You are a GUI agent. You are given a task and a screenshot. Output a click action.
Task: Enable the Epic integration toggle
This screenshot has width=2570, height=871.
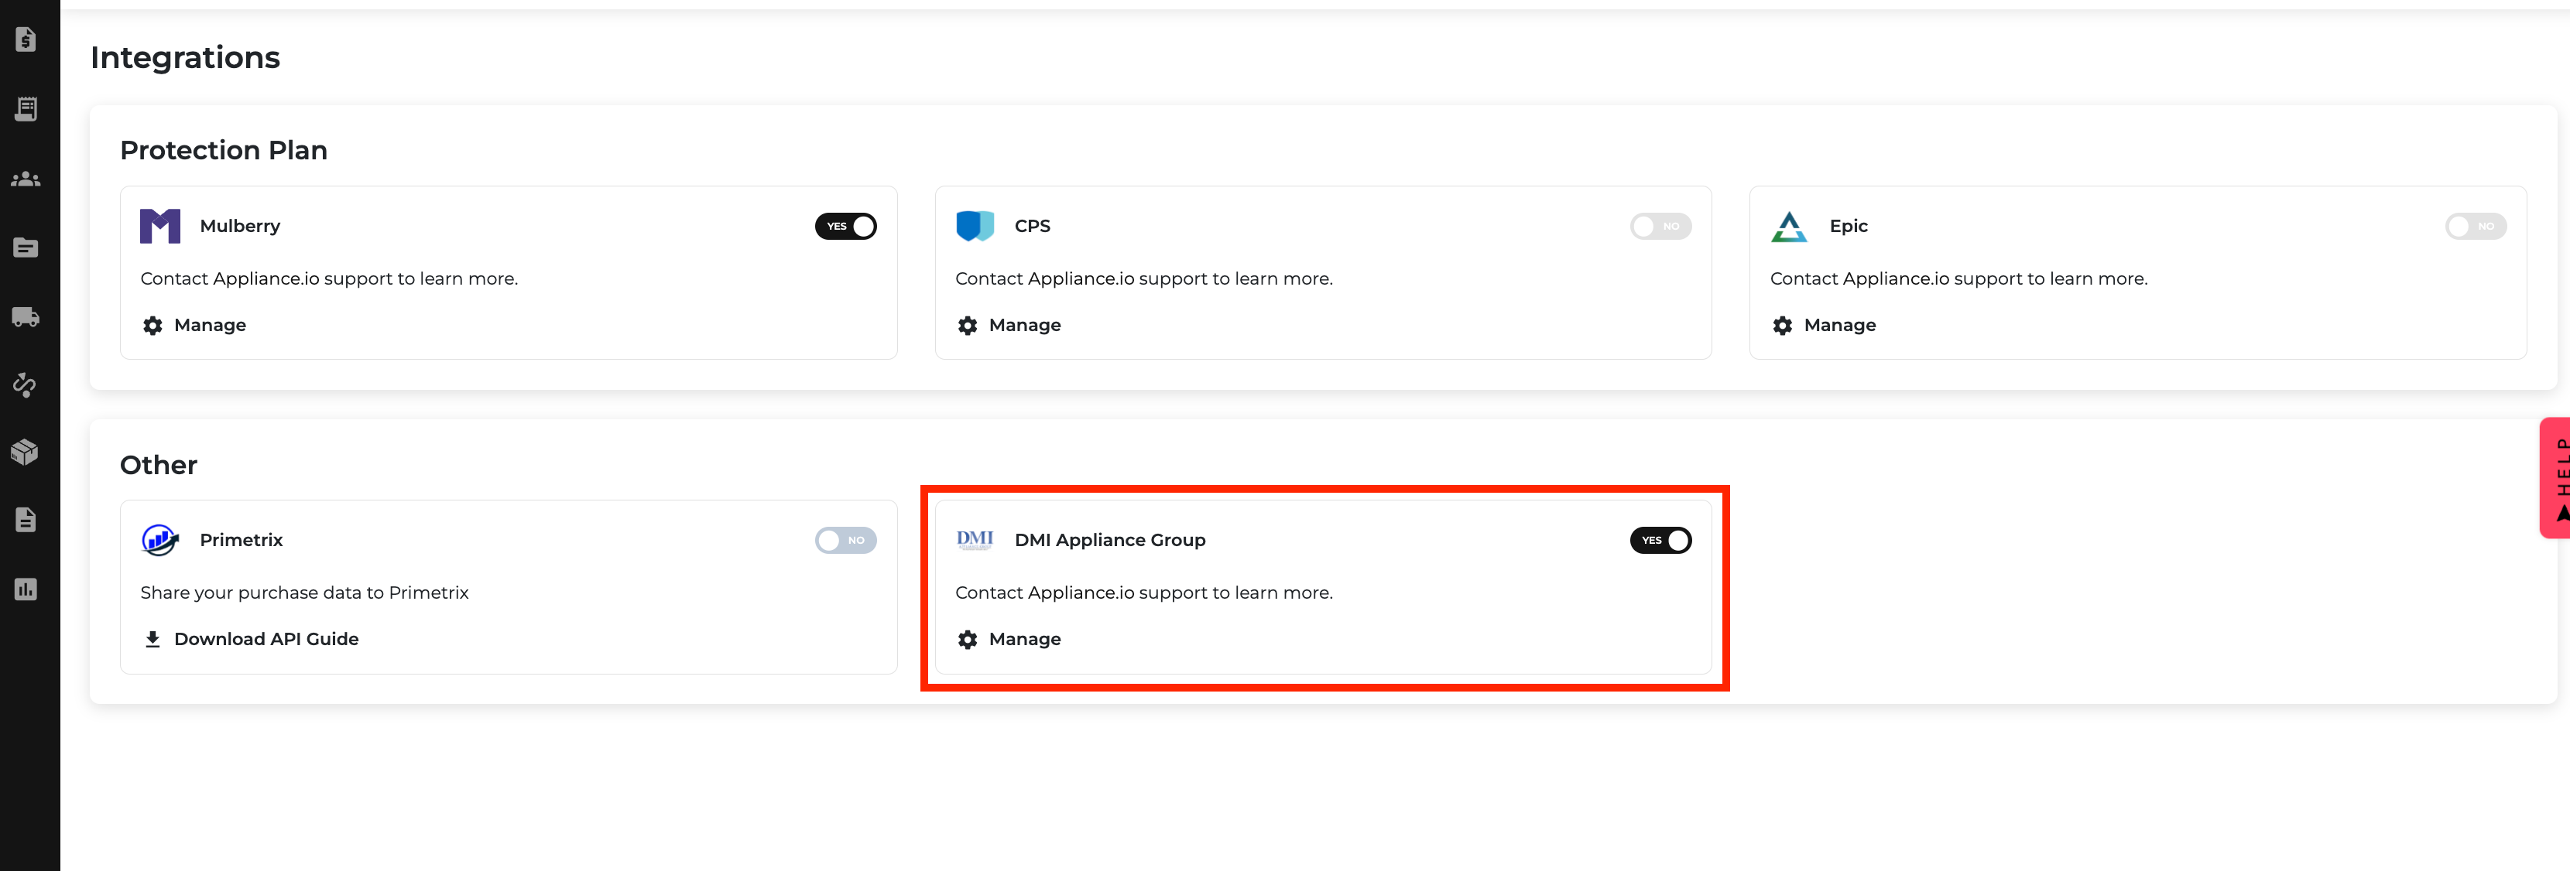[x=2476, y=226]
